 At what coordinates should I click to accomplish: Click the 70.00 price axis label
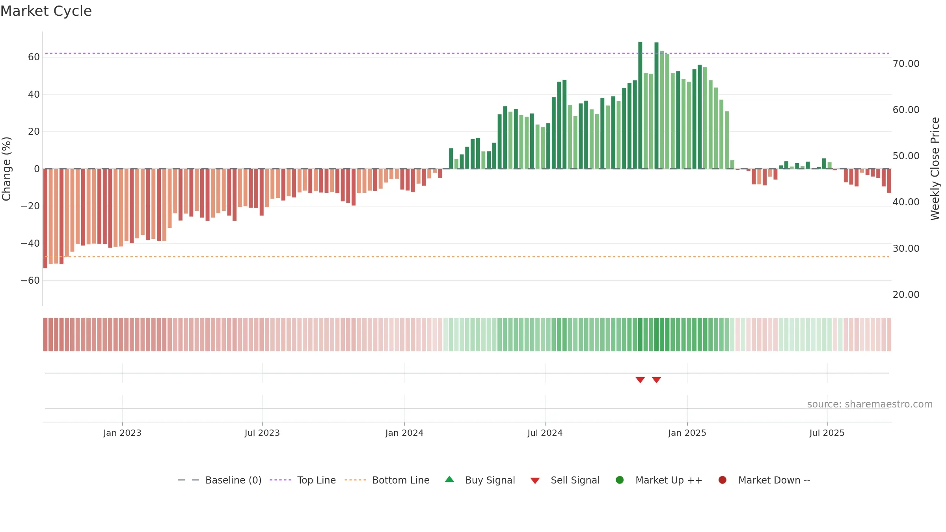[906, 63]
